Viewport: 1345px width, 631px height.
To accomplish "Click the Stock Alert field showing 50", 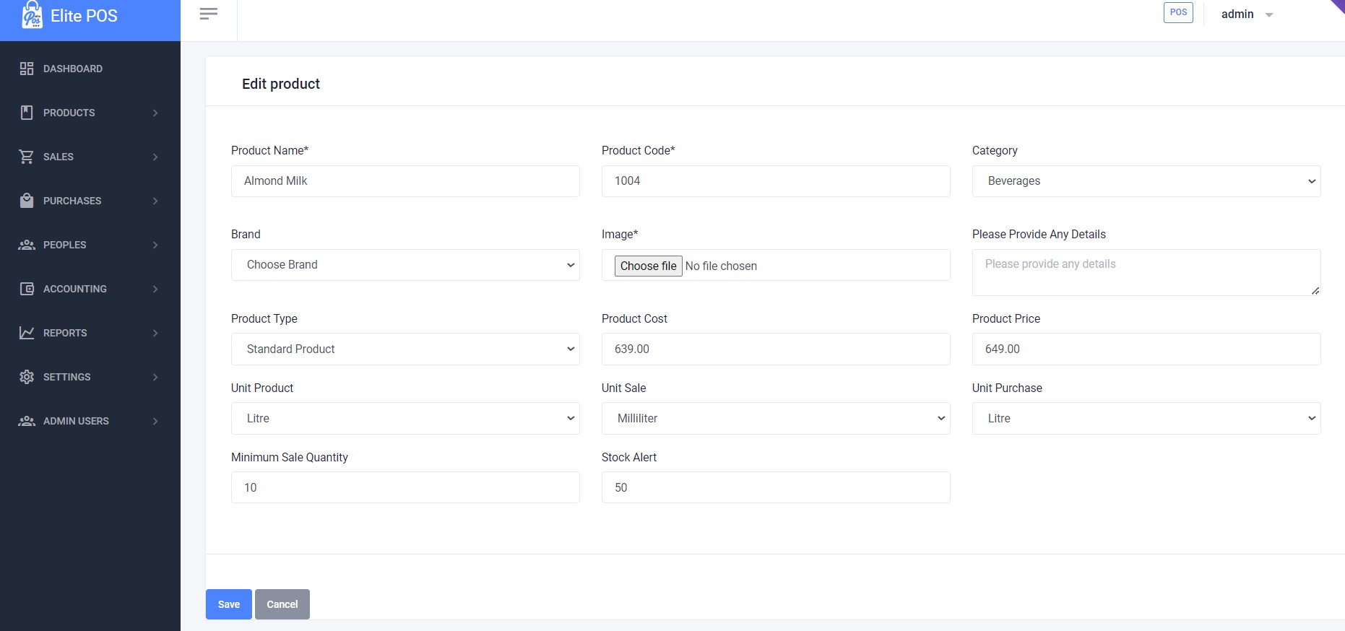I will coord(776,487).
